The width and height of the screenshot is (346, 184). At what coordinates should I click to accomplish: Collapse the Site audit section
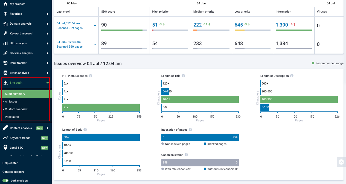(48, 83)
